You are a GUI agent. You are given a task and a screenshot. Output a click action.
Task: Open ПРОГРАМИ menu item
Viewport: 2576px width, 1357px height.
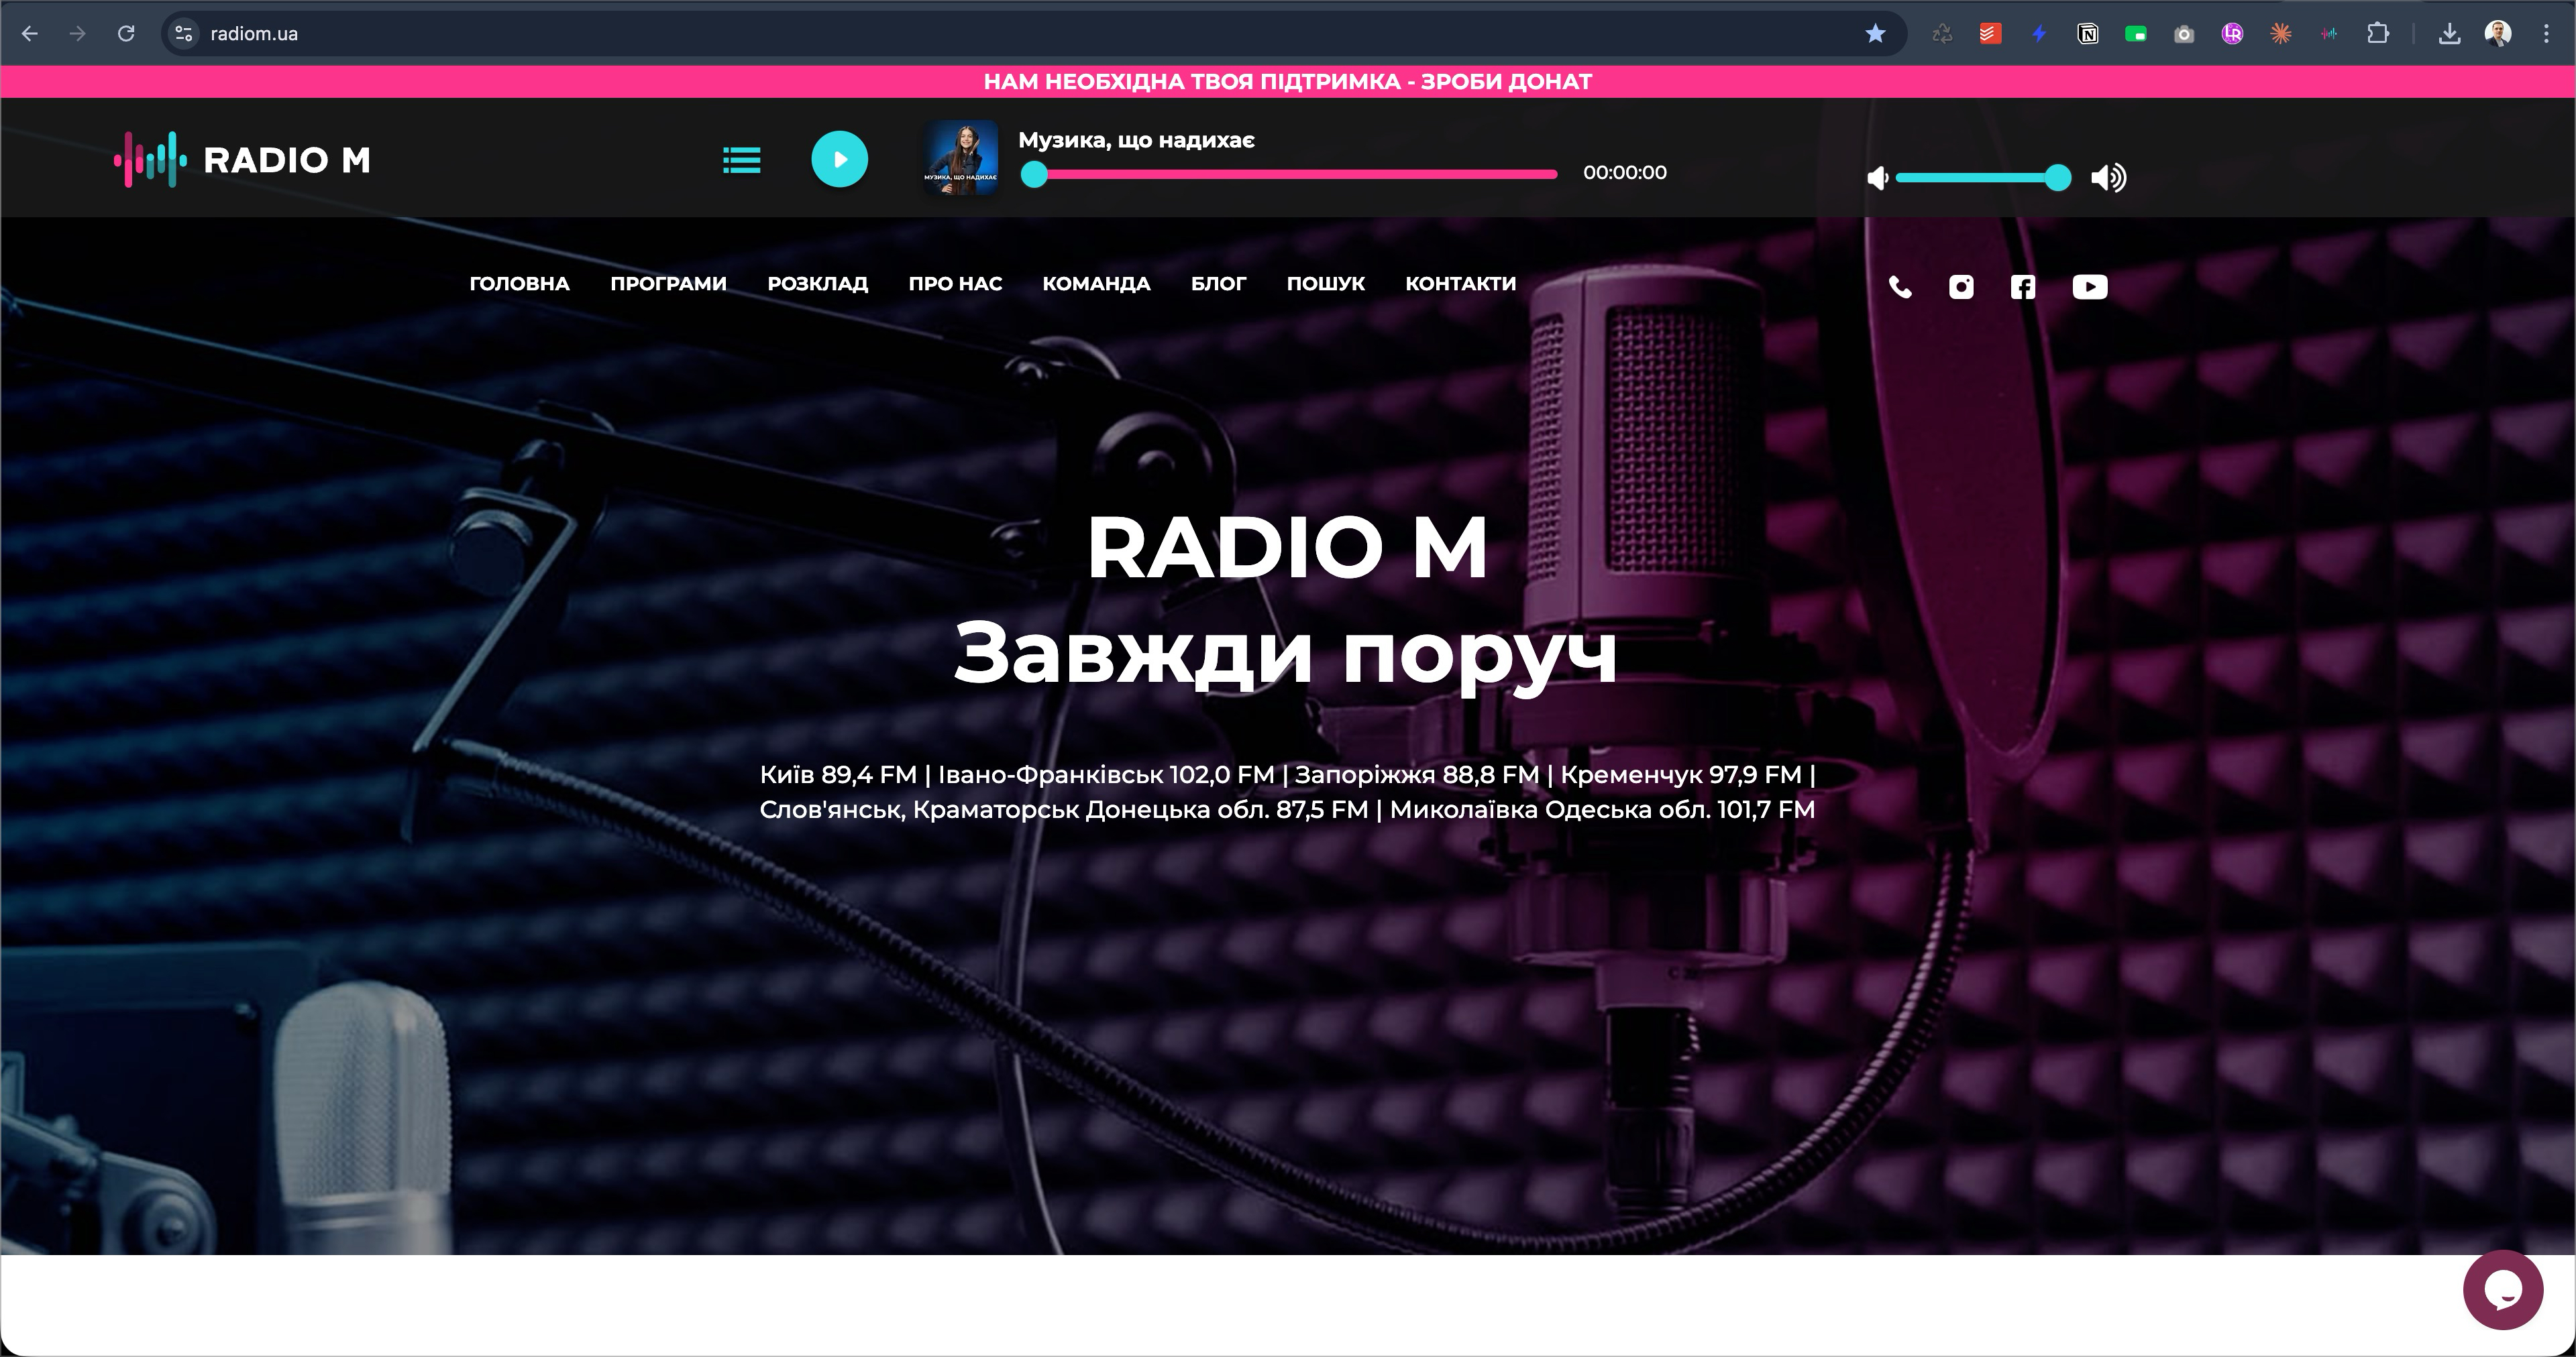[x=668, y=284]
